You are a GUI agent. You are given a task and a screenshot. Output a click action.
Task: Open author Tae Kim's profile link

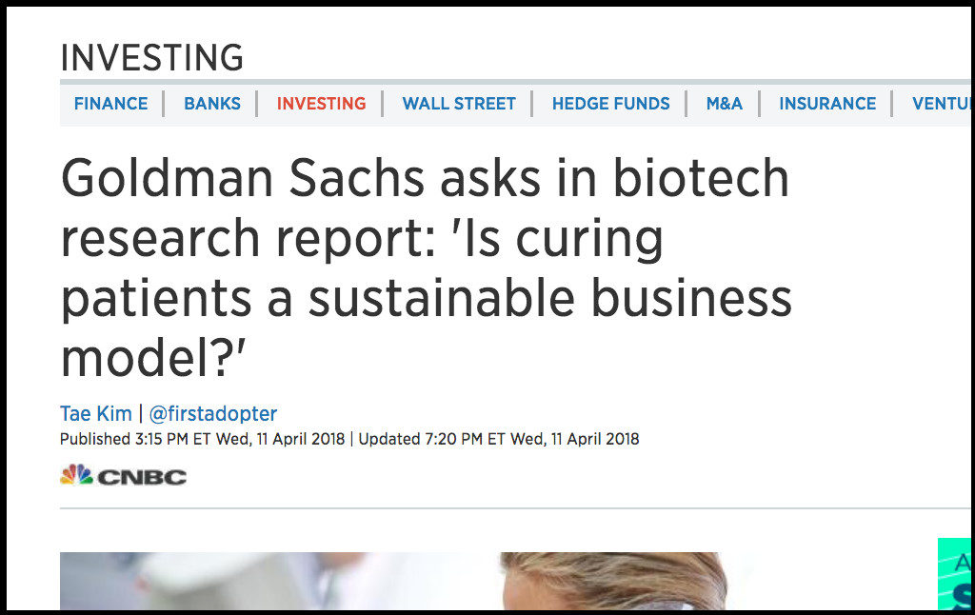coord(95,414)
